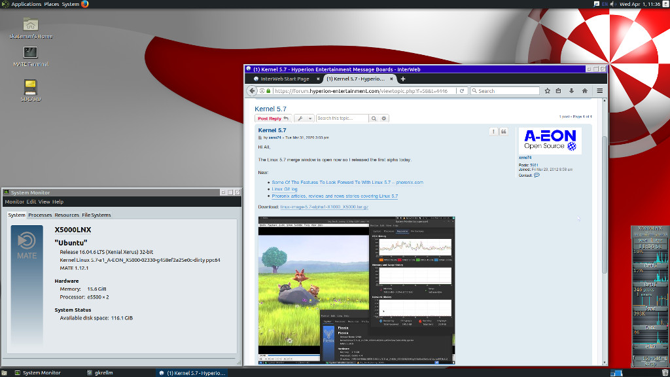
Task: Click the volume speaker icon in panel
Action: (x=612, y=4)
